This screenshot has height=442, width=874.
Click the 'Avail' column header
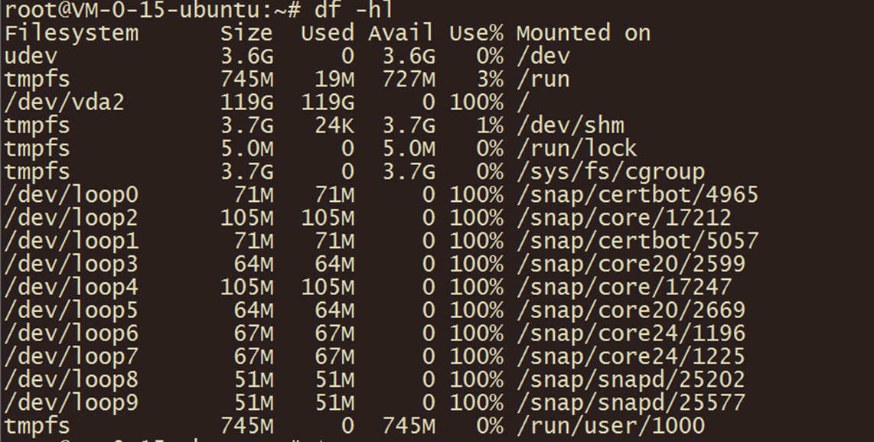click(401, 34)
